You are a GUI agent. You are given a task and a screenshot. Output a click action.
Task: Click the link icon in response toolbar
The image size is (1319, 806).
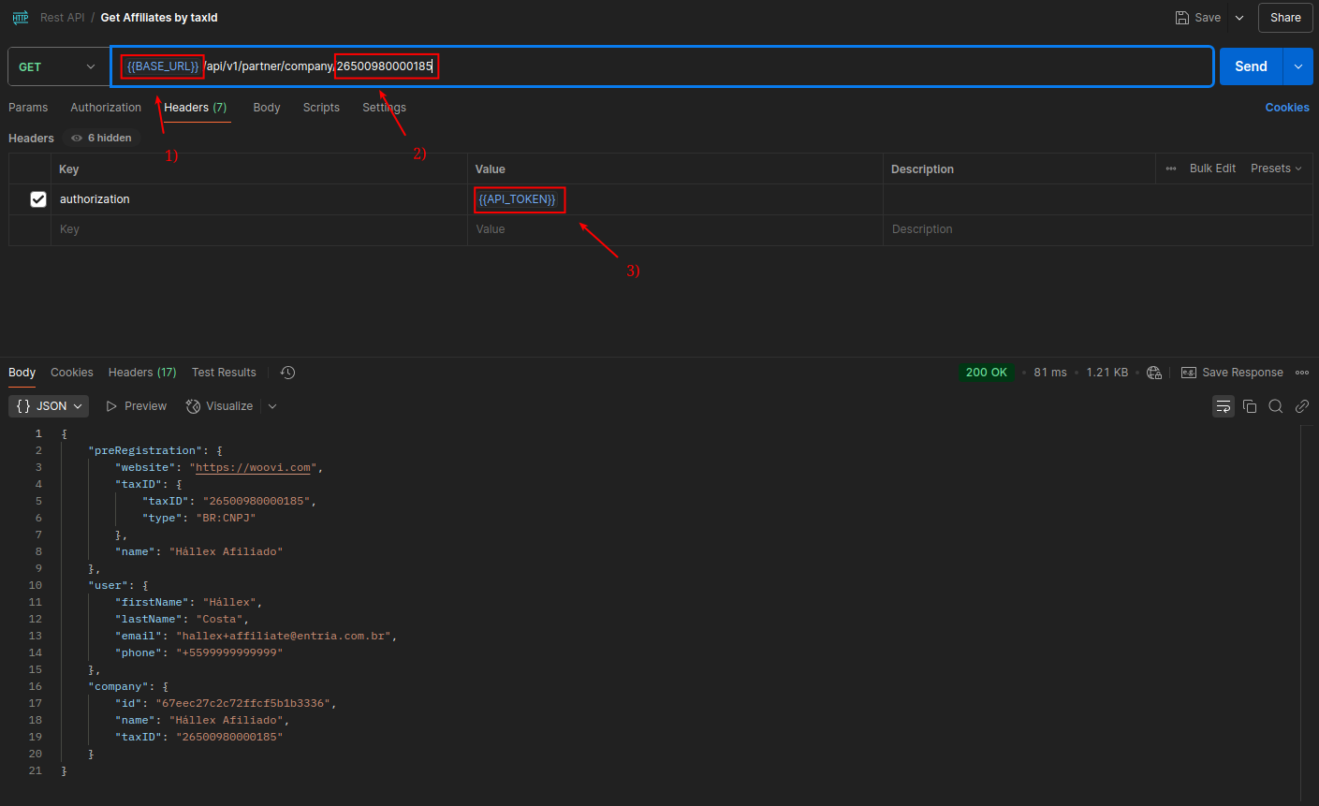(1301, 406)
